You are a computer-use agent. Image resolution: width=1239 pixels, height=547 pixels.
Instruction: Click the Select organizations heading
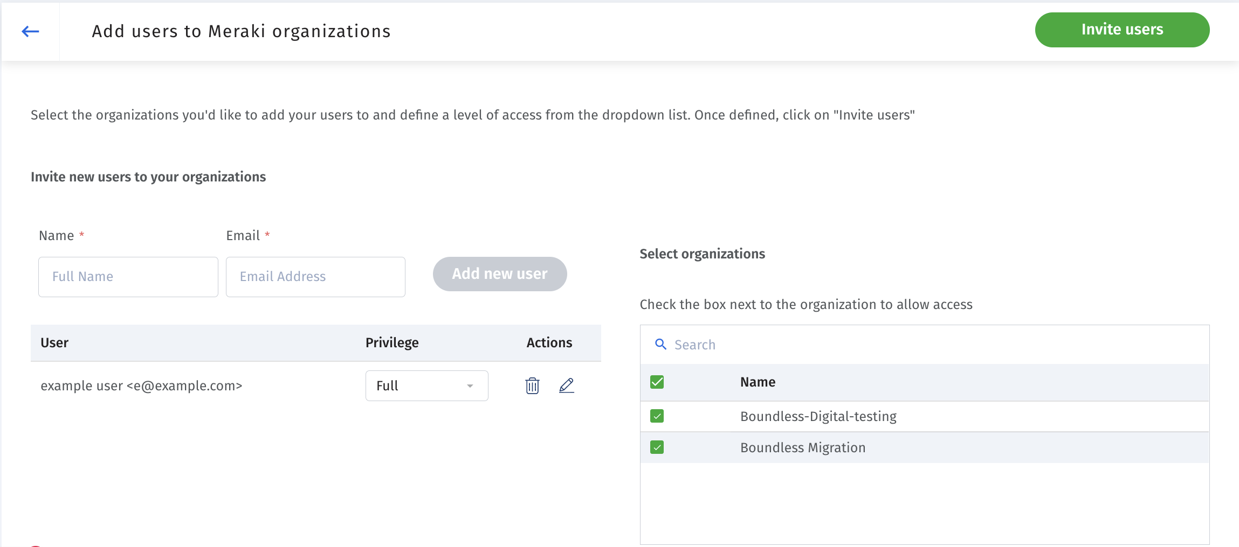(702, 254)
